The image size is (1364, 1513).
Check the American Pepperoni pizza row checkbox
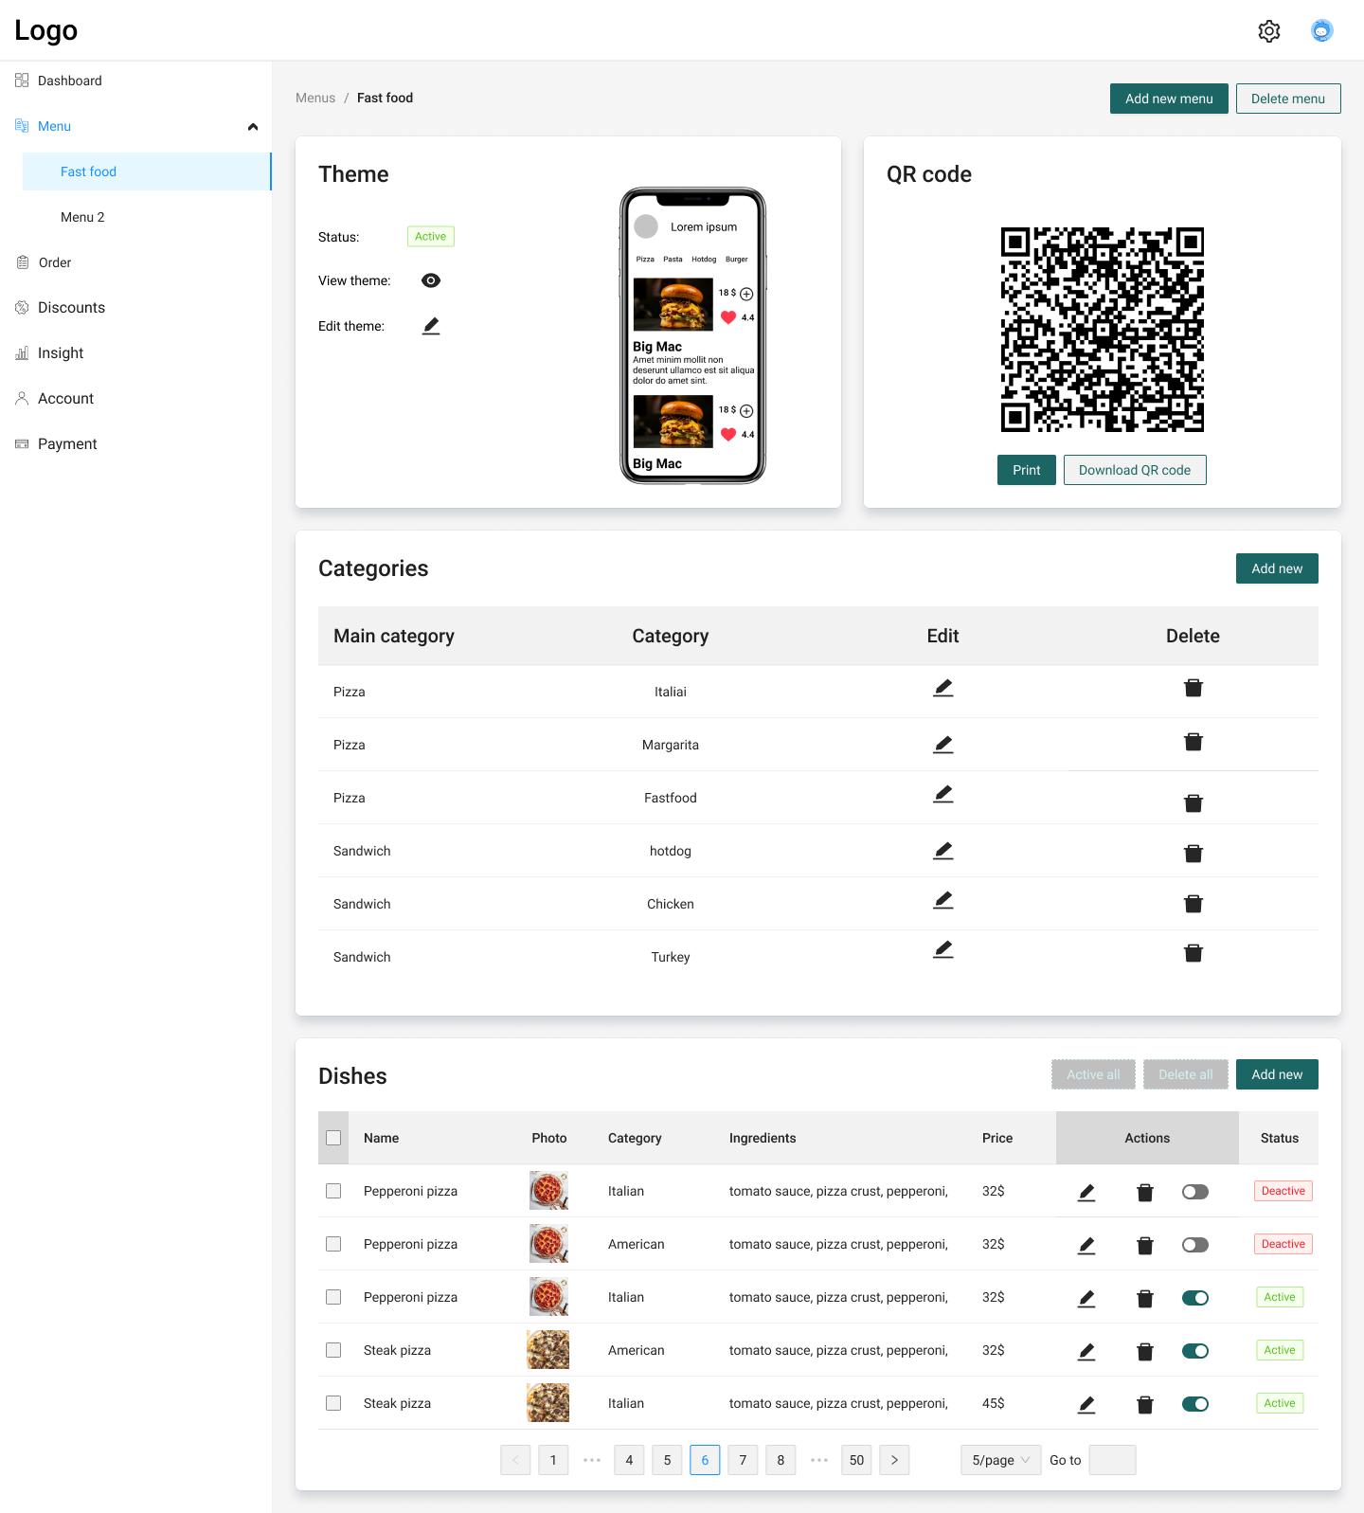point(333,1244)
